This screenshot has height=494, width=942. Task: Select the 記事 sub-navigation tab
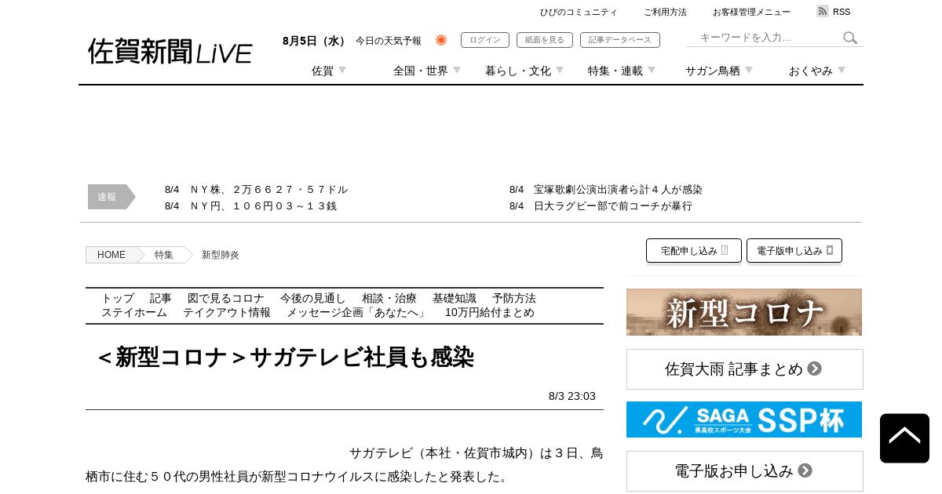point(161,299)
